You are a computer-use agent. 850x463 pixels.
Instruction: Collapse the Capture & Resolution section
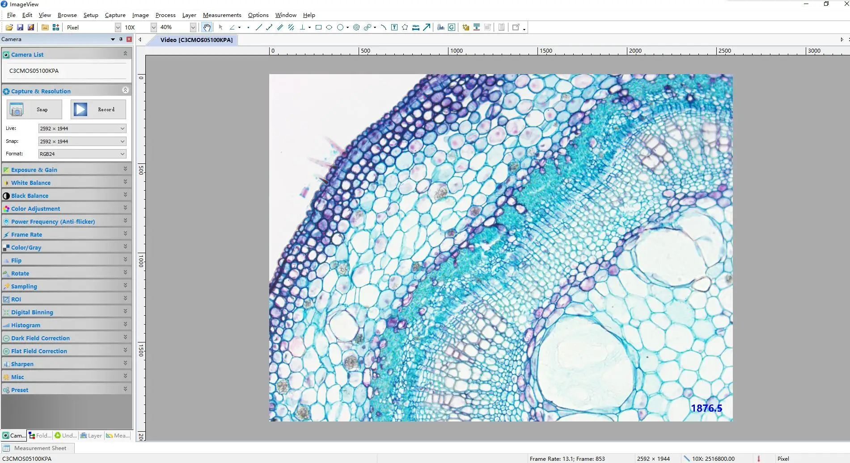[x=125, y=91]
